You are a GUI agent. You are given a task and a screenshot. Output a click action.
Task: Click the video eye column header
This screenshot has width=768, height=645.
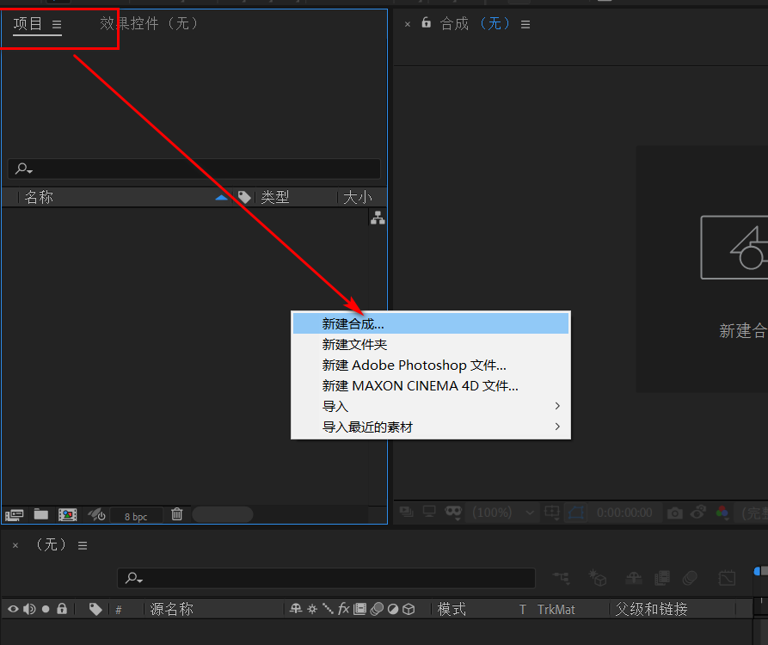click(x=13, y=609)
